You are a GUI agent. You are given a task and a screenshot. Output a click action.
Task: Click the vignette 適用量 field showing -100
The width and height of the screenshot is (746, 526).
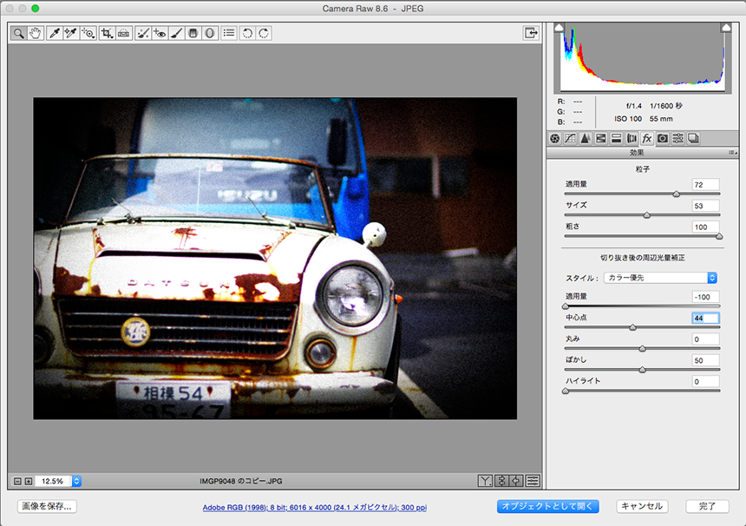[705, 297]
